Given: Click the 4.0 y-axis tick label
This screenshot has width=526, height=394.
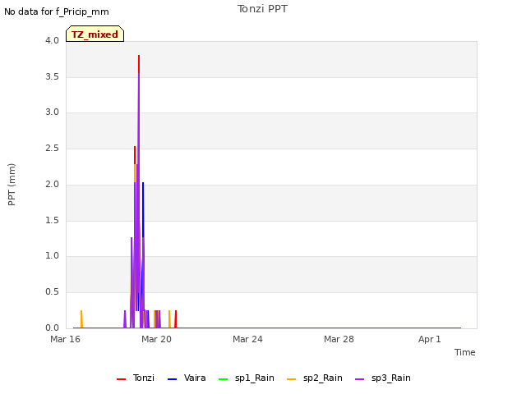Looking at the screenshot, I should click(x=52, y=40).
